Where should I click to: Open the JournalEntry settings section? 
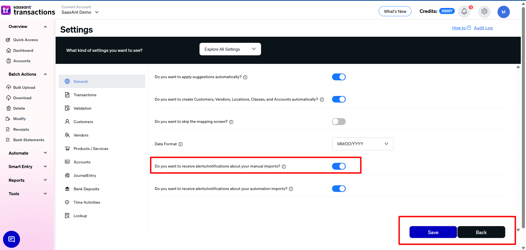point(85,175)
